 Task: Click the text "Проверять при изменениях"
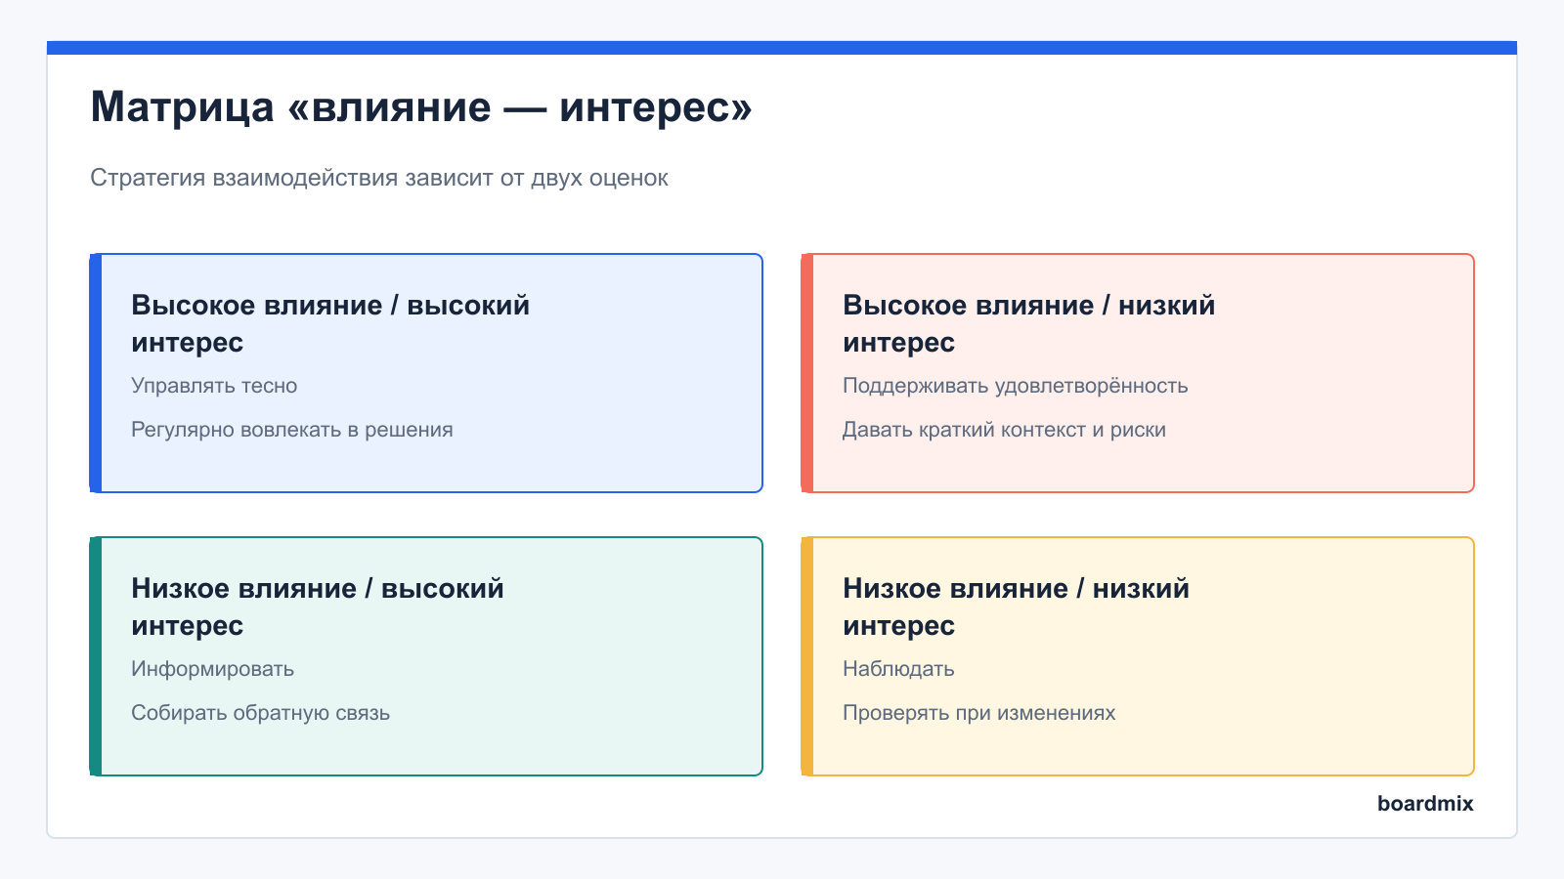tap(979, 713)
